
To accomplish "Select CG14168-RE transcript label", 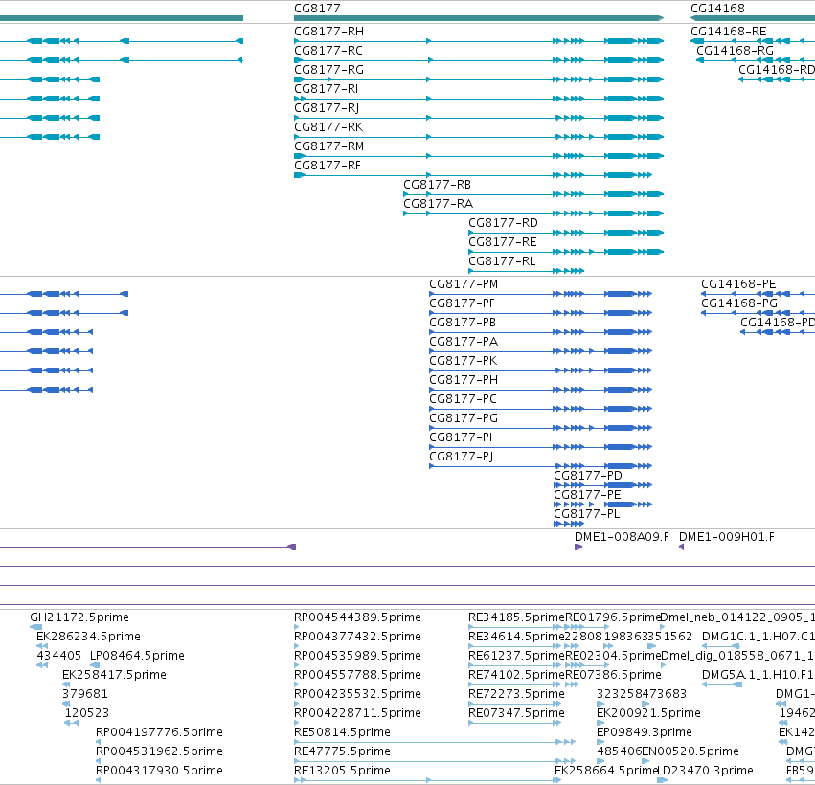I will [x=729, y=32].
